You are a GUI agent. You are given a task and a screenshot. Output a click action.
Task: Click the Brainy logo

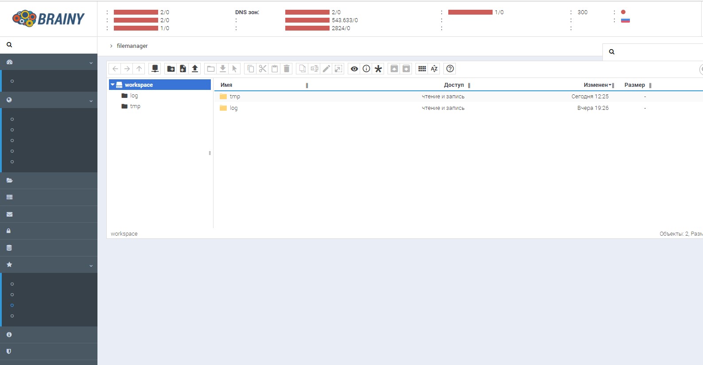(49, 19)
